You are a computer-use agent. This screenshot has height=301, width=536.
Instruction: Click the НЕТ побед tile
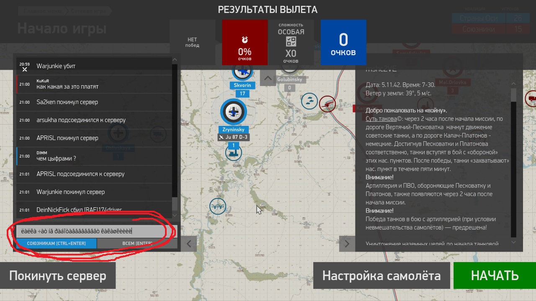pyautogui.click(x=192, y=43)
